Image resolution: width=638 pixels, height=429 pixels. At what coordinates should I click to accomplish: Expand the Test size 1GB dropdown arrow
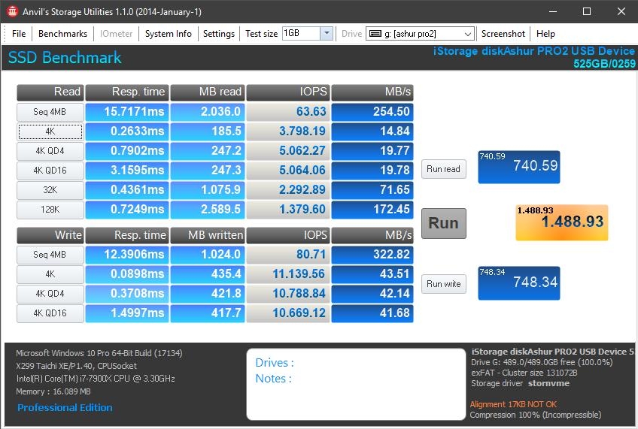point(327,33)
